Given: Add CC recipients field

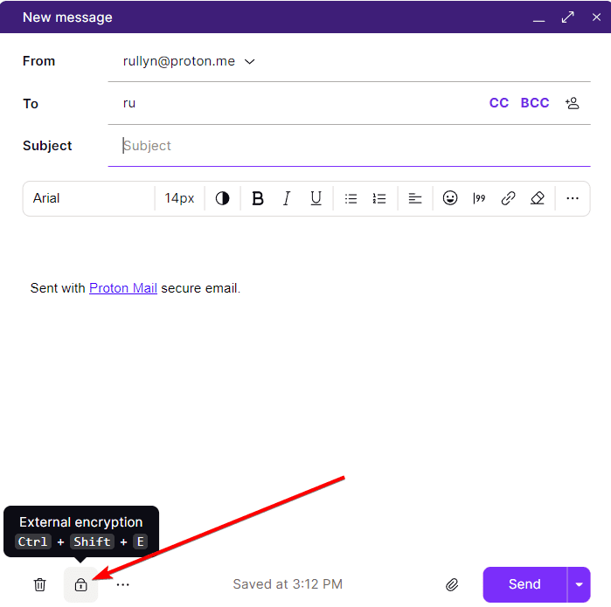Looking at the screenshot, I should (x=499, y=103).
